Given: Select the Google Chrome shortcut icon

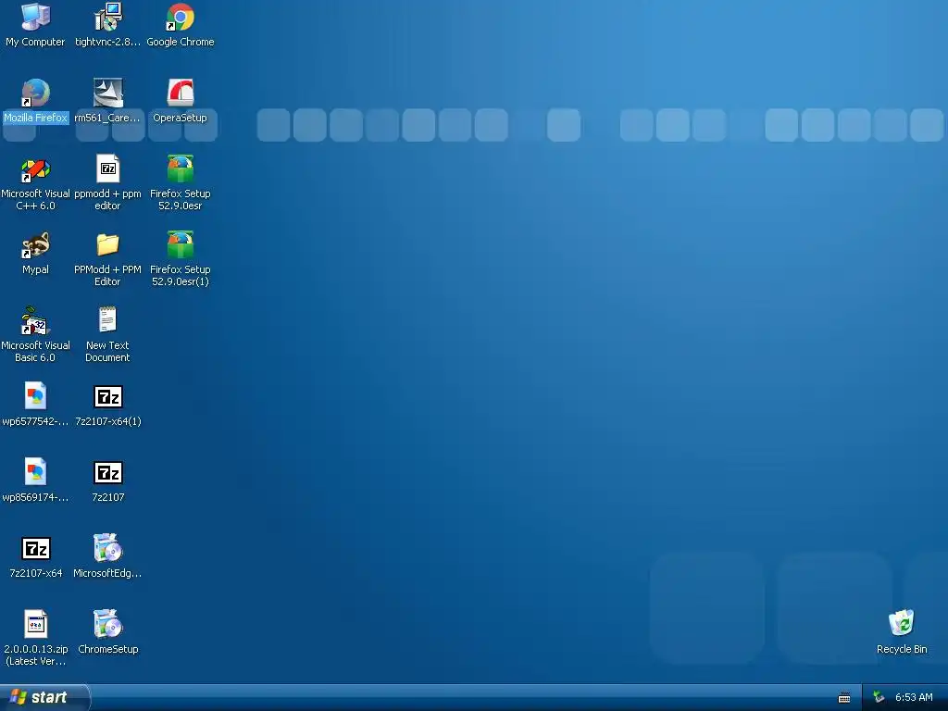Looking at the screenshot, I should pyautogui.click(x=181, y=17).
